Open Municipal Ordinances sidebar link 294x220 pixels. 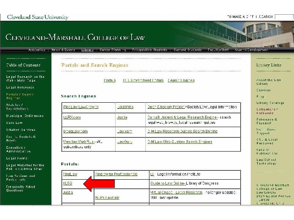click(x=25, y=116)
